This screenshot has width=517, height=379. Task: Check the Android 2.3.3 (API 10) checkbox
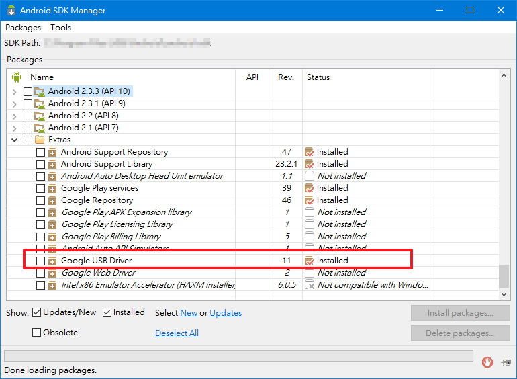click(x=28, y=91)
